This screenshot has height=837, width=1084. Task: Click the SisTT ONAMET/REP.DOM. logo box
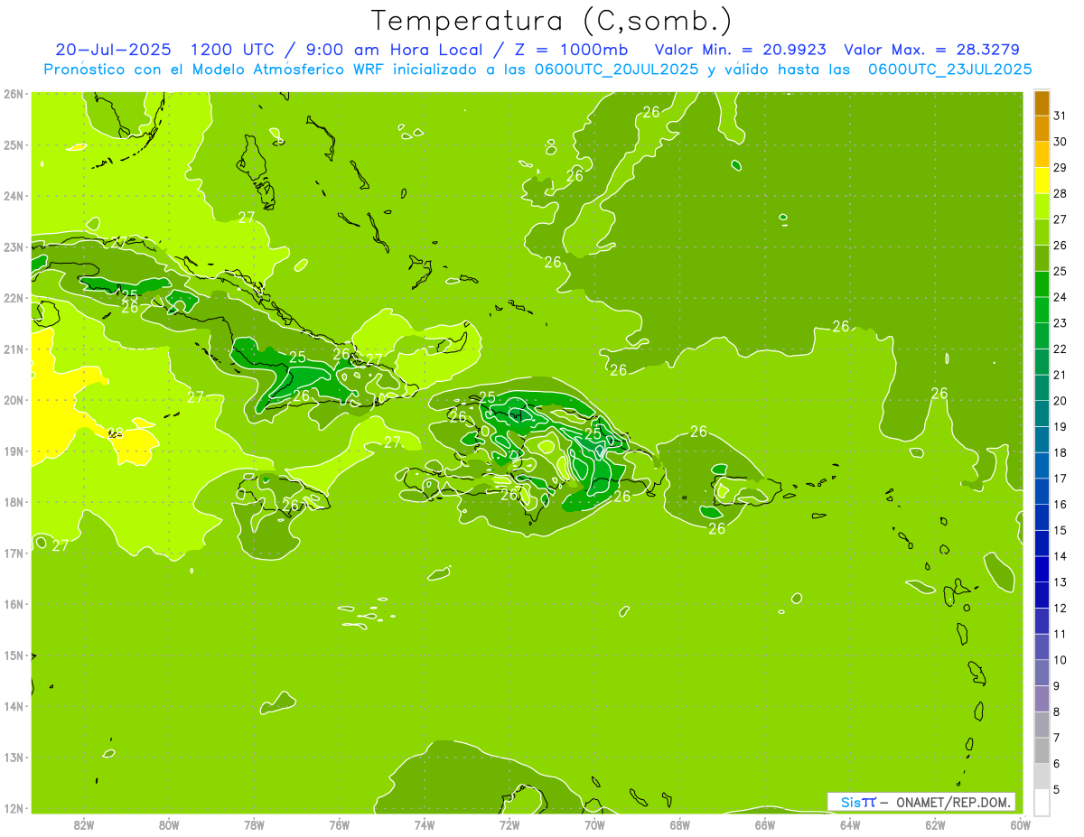tap(920, 802)
